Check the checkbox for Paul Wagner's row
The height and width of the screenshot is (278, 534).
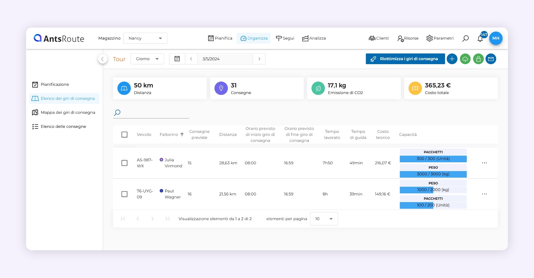click(125, 194)
